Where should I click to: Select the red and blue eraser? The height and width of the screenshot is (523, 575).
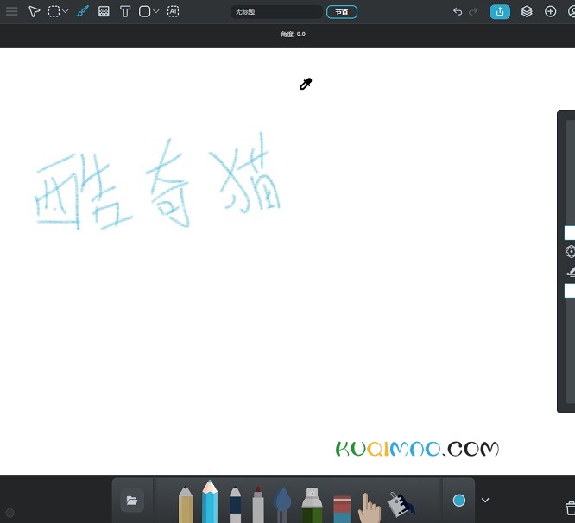pos(342,509)
